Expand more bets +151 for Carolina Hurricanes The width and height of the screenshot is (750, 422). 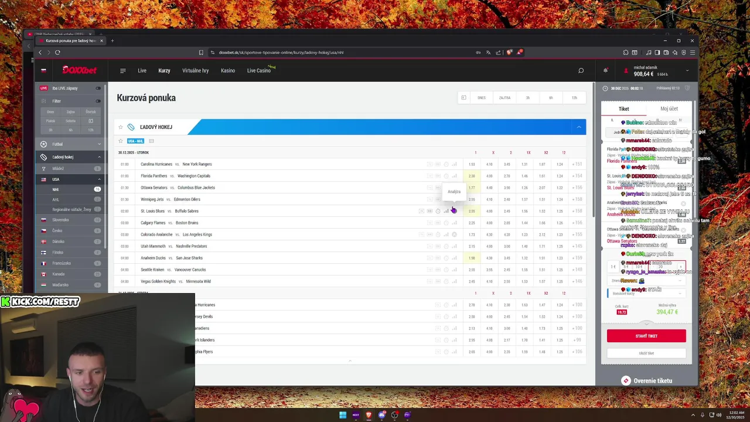[x=577, y=164]
